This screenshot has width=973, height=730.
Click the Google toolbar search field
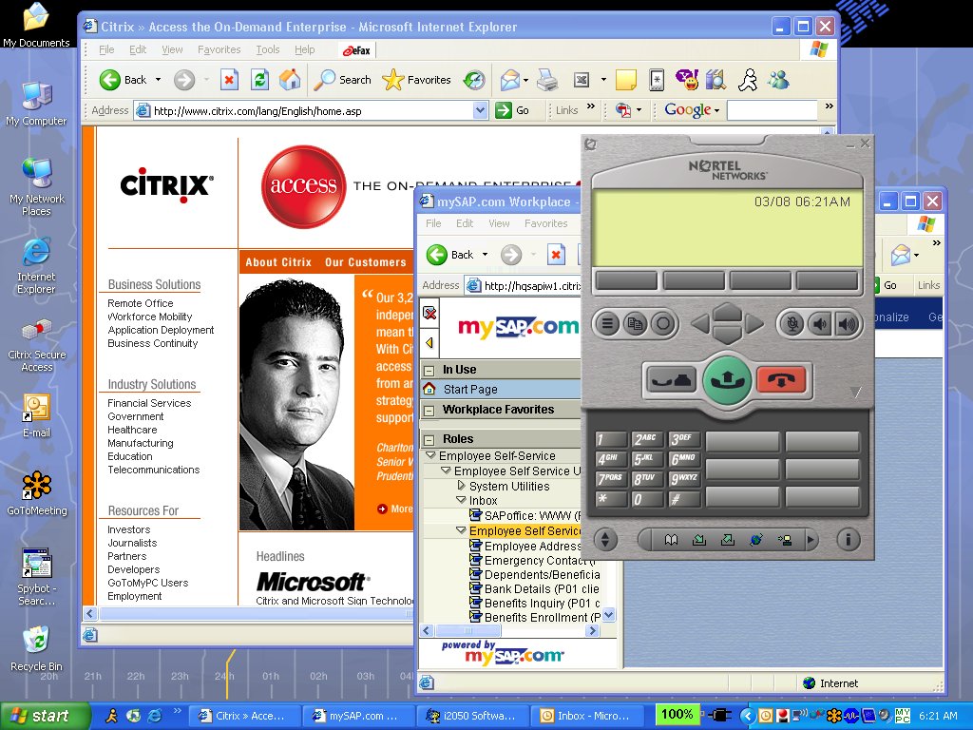[x=772, y=110]
